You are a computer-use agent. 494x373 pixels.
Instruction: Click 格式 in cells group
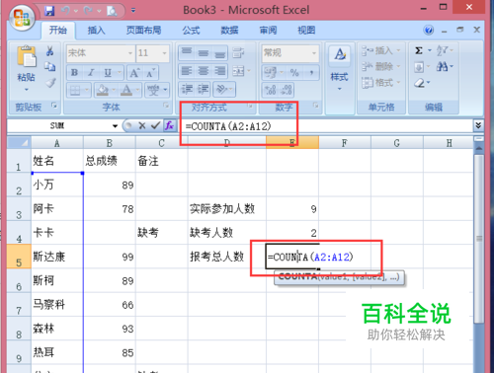[381, 83]
